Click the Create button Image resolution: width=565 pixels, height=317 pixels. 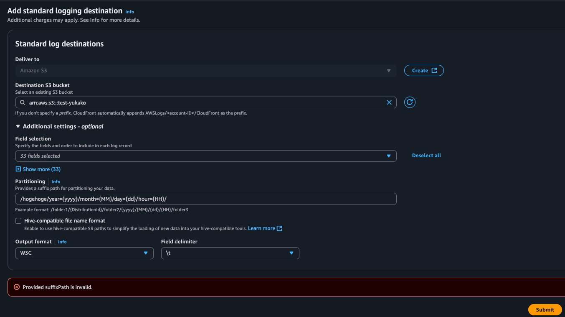(424, 71)
